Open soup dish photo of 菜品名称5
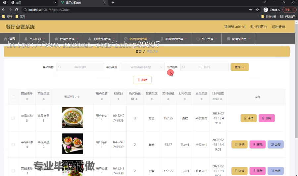Screen dimensions: 298x176 73,117
